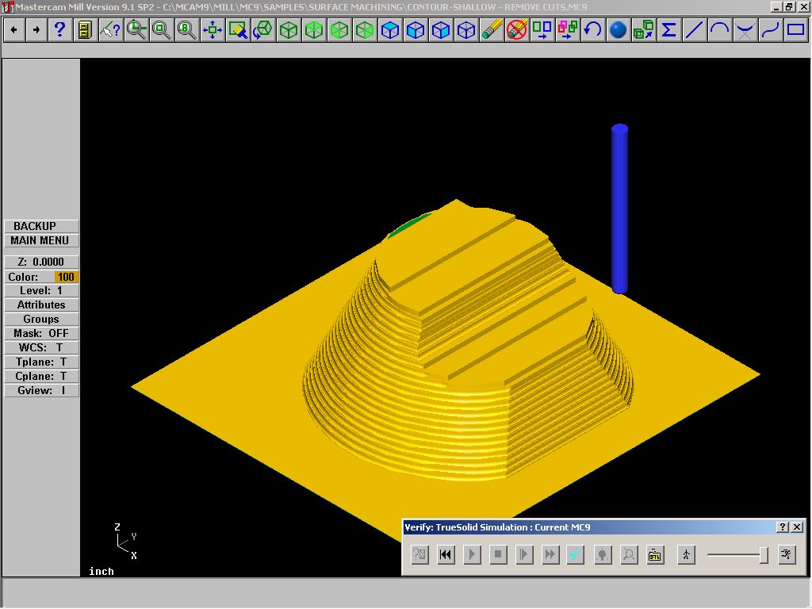Viewport: 812px width, 609px height.
Task: Select the blue shaded sphere icon
Action: pyautogui.click(x=619, y=30)
